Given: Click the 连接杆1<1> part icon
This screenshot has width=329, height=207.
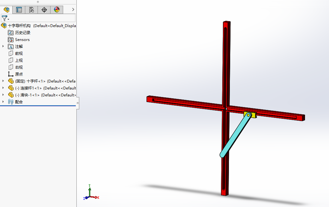Looking at the screenshot, I should [x=11, y=88].
